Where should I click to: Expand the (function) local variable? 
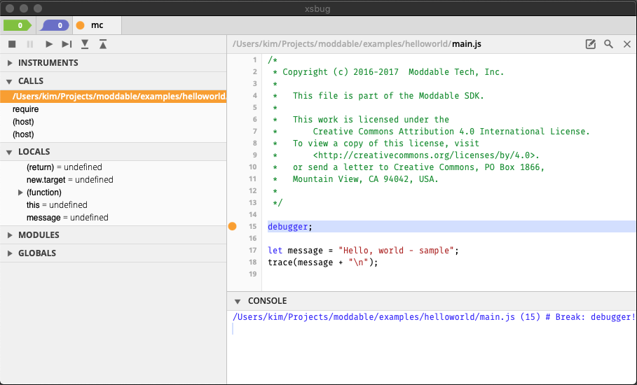click(x=20, y=192)
